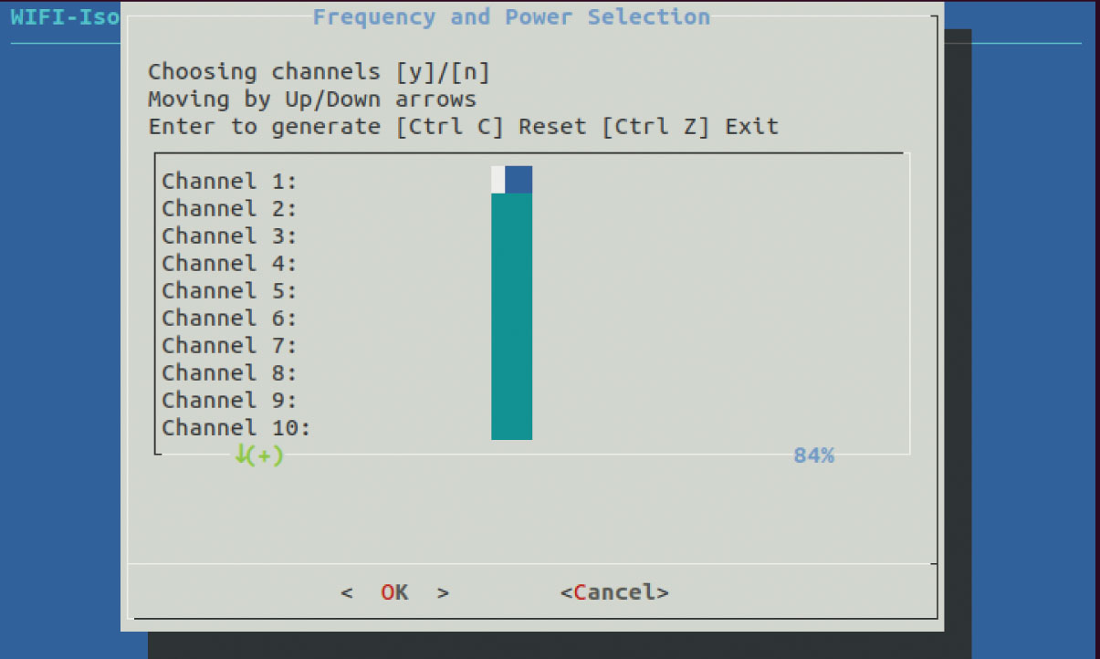Click the Channel 8 label
The height and width of the screenshot is (659, 1100).
point(229,372)
